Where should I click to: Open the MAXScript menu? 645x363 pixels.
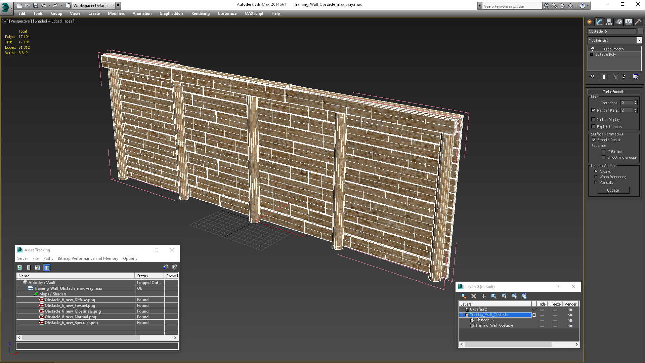254,13
